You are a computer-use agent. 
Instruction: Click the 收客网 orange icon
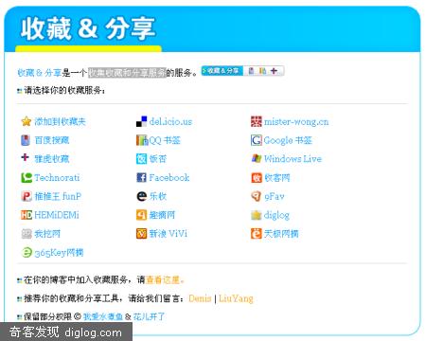pyautogui.click(x=257, y=178)
